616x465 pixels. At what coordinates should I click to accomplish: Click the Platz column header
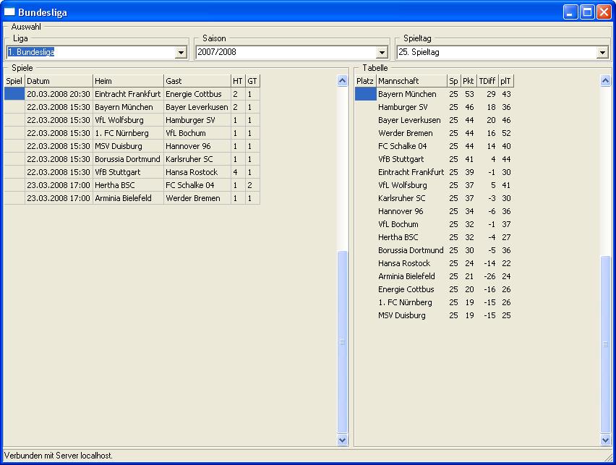click(365, 81)
